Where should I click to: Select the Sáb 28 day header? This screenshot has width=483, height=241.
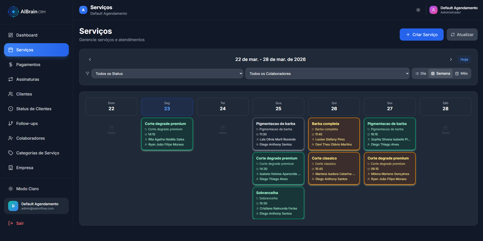[x=445, y=107]
